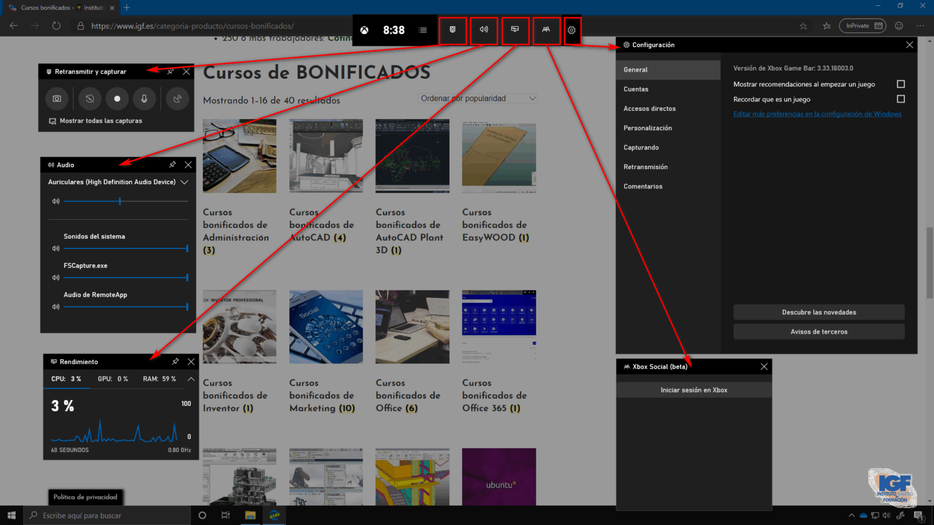The height and width of the screenshot is (525, 934).
Task: Click the screenshot camera icon in capture panel
Action: pyautogui.click(x=57, y=99)
